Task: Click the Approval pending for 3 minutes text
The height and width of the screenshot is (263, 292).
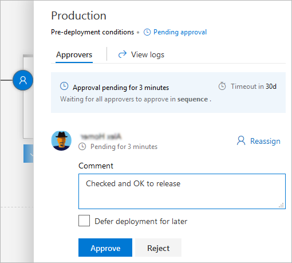Action: (121, 88)
